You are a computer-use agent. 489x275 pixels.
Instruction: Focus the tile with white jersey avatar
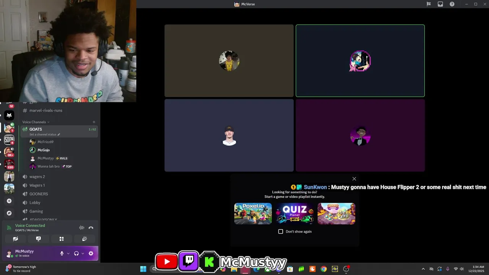229,135
